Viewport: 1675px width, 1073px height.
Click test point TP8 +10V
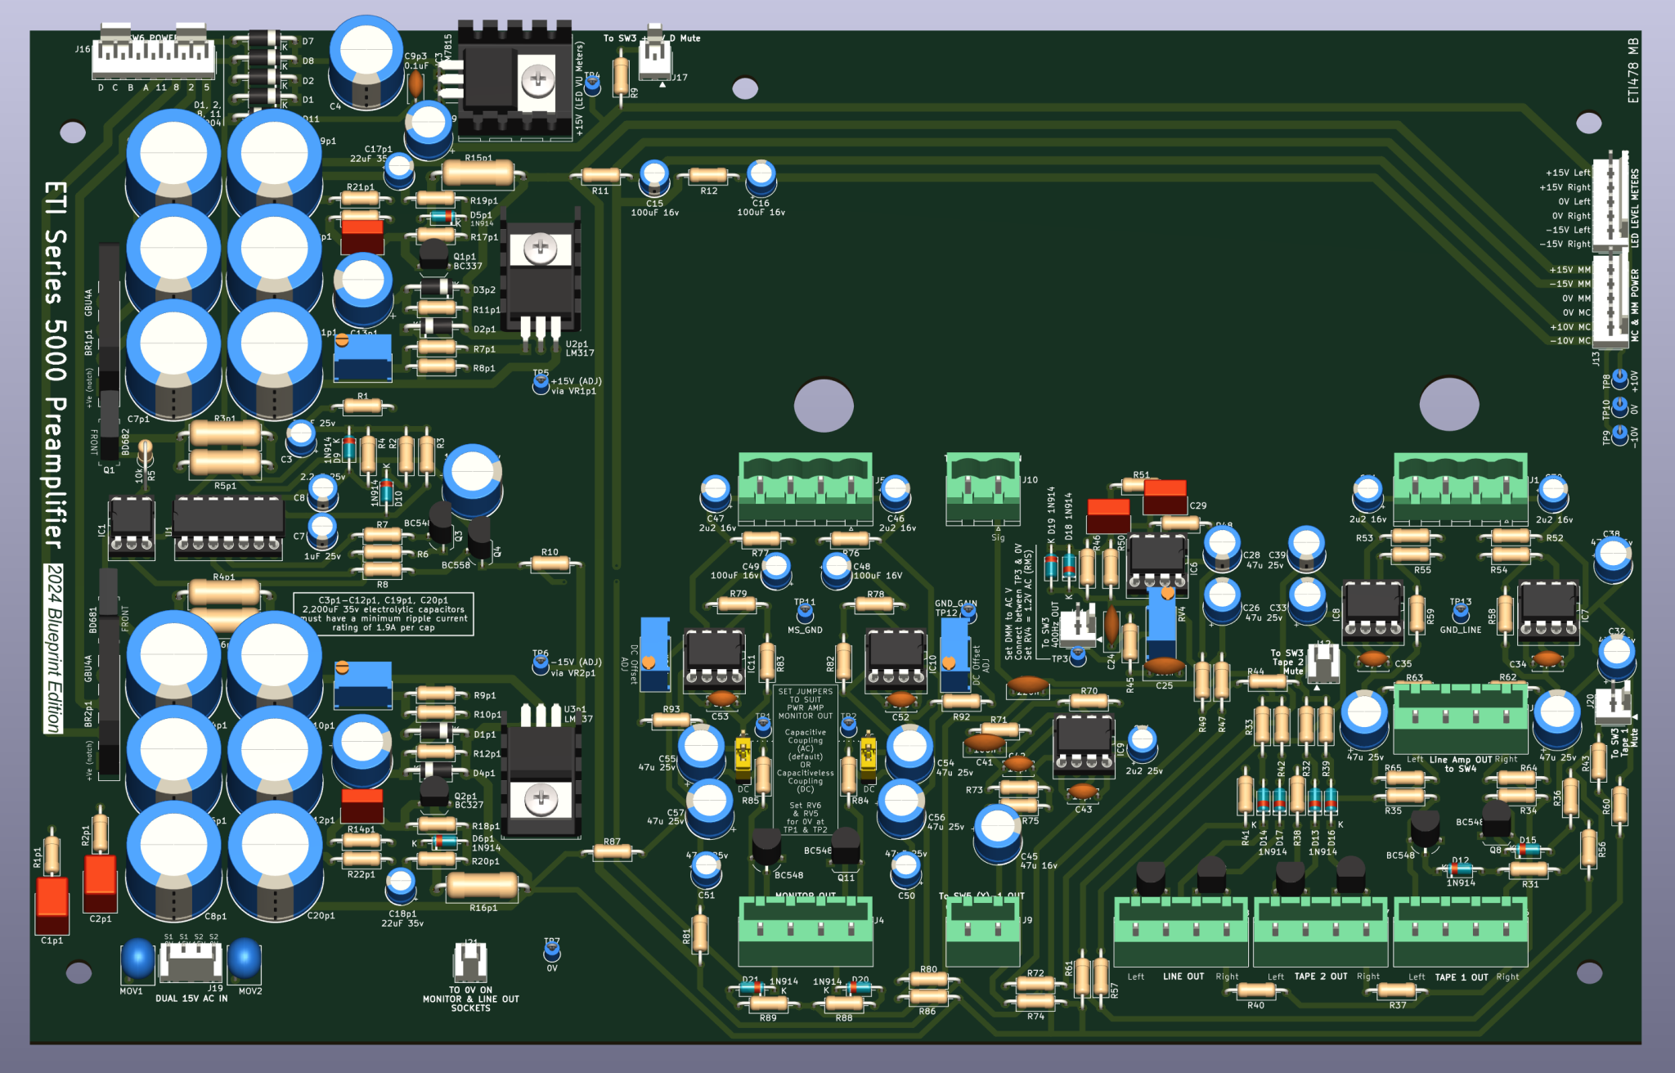(1619, 379)
